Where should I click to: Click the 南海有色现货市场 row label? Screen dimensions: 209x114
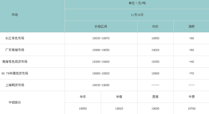pyautogui.click(x=15, y=62)
